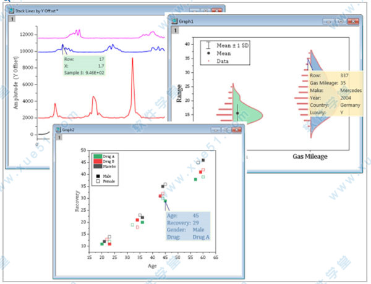Click the Drug B red legend swatch

[x=98, y=161]
